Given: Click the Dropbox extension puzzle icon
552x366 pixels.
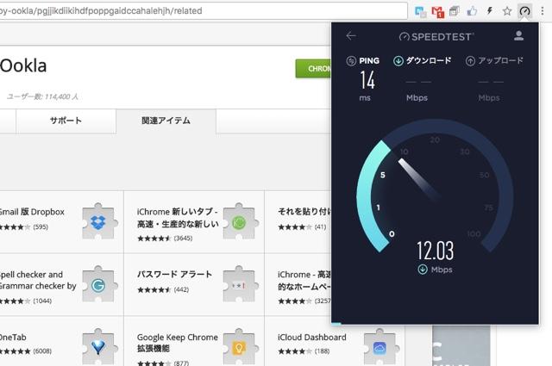Looking at the screenshot, I should coord(99,222).
